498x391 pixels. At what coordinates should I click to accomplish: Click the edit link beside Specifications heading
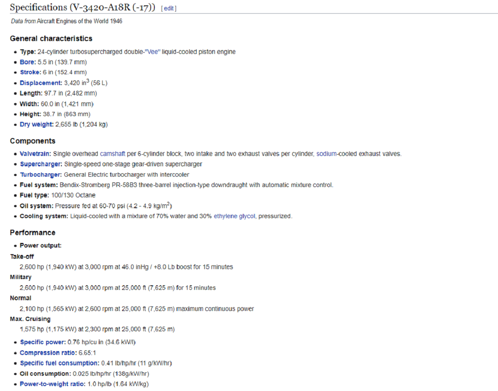tap(169, 8)
